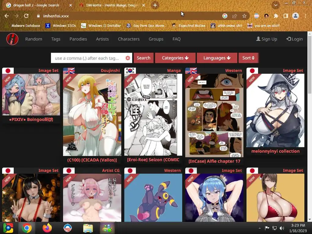Click the Login link
312x234 pixels.
(295, 39)
